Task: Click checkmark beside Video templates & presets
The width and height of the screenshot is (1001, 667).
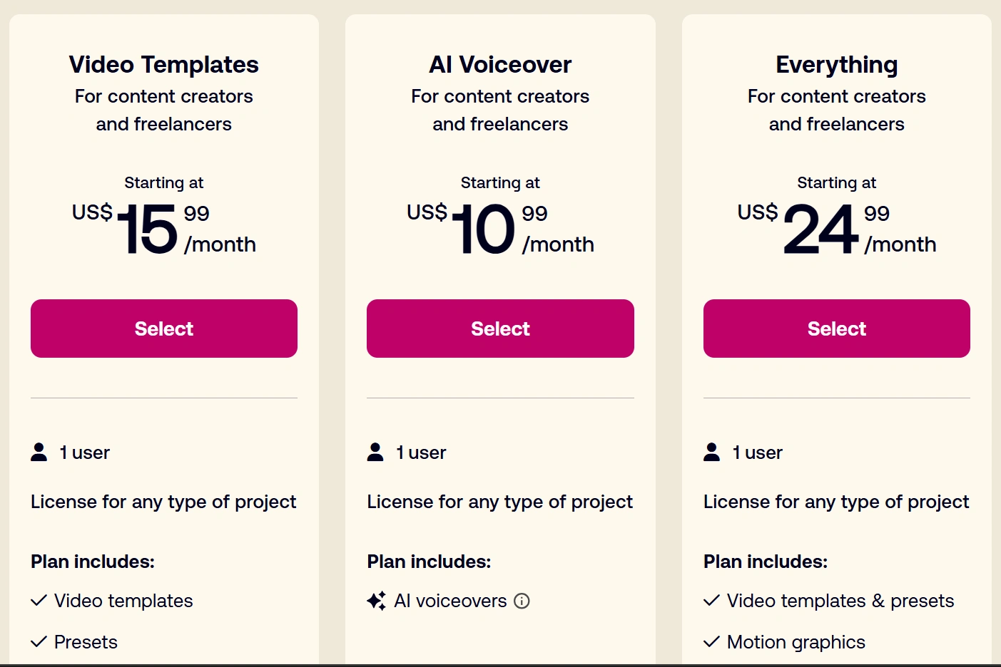Action: 711,601
